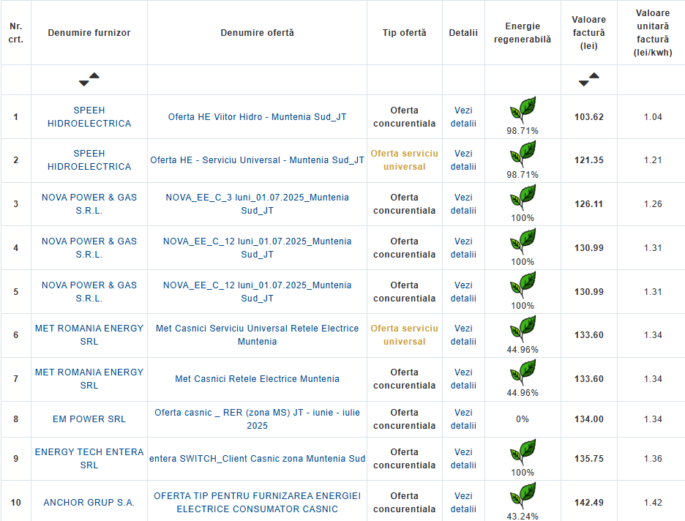Image resolution: width=685 pixels, height=521 pixels.
Task: Open Vezi detalii for Met Casnici Retele Electrice Muntenia
Action: [x=463, y=378]
